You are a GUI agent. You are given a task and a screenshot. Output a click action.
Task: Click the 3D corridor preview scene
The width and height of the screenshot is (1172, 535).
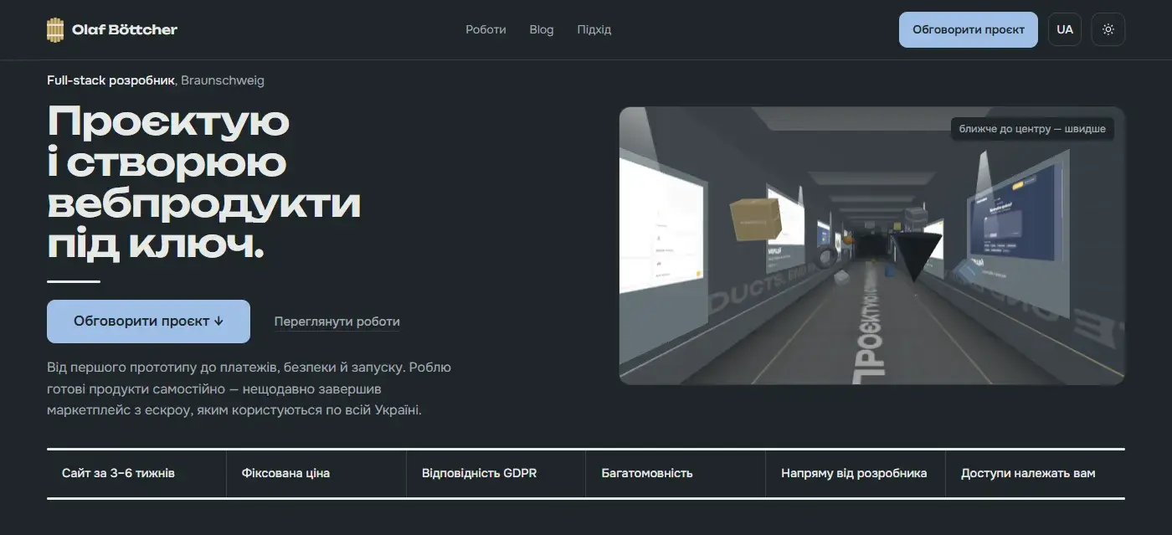pyautogui.click(x=871, y=245)
